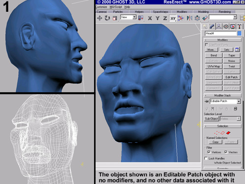Screen dimensions: 245x184
Task: Switch to the Utilities hammer icon
Action: coord(240,26)
